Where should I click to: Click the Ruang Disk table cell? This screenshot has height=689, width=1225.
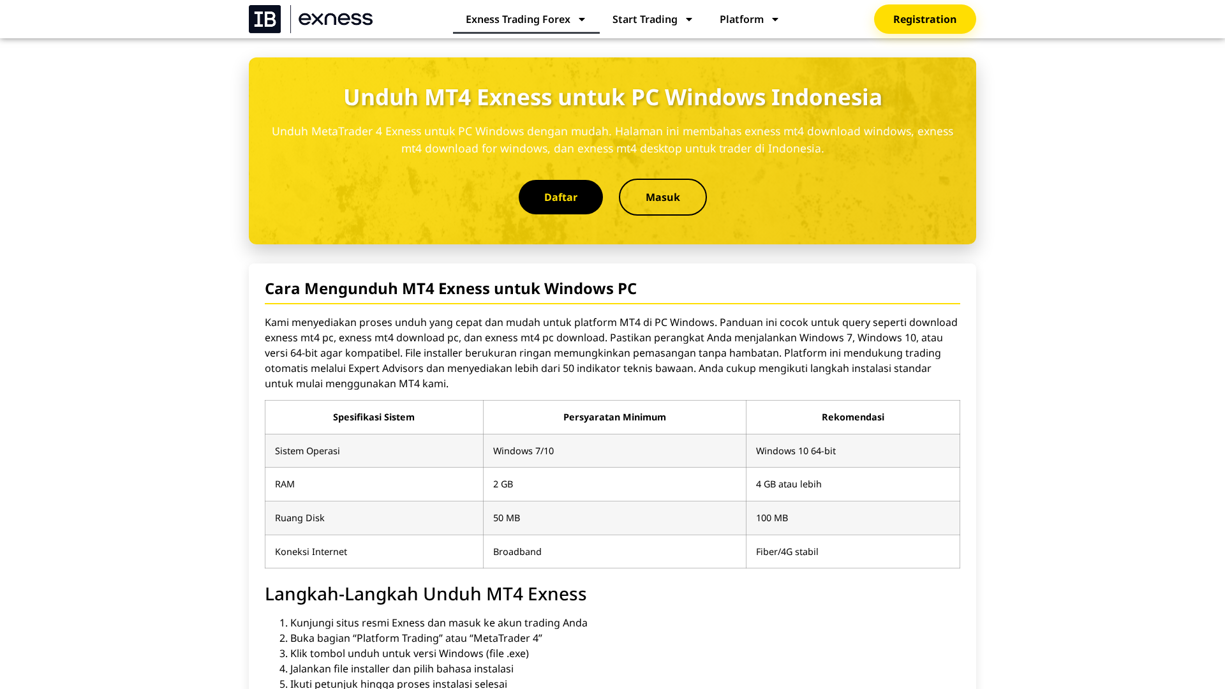299,517
